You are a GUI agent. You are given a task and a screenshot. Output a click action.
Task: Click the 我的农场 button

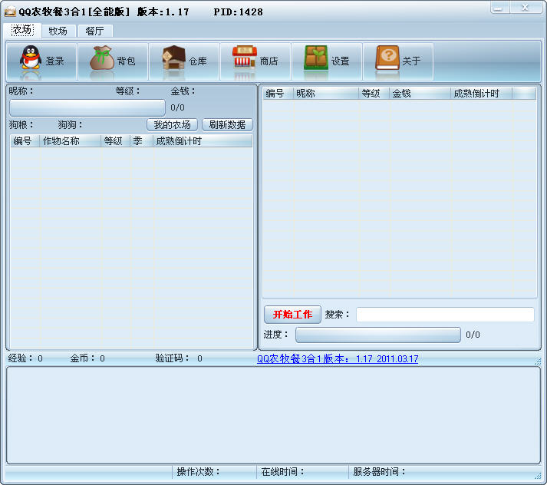(x=173, y=124)
